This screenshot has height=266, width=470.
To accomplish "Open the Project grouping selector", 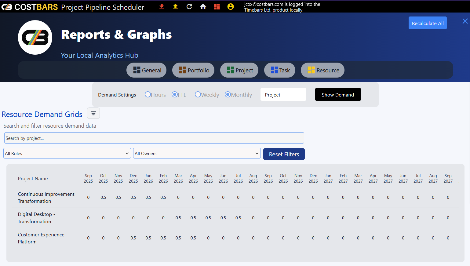I will coord(283,95).
